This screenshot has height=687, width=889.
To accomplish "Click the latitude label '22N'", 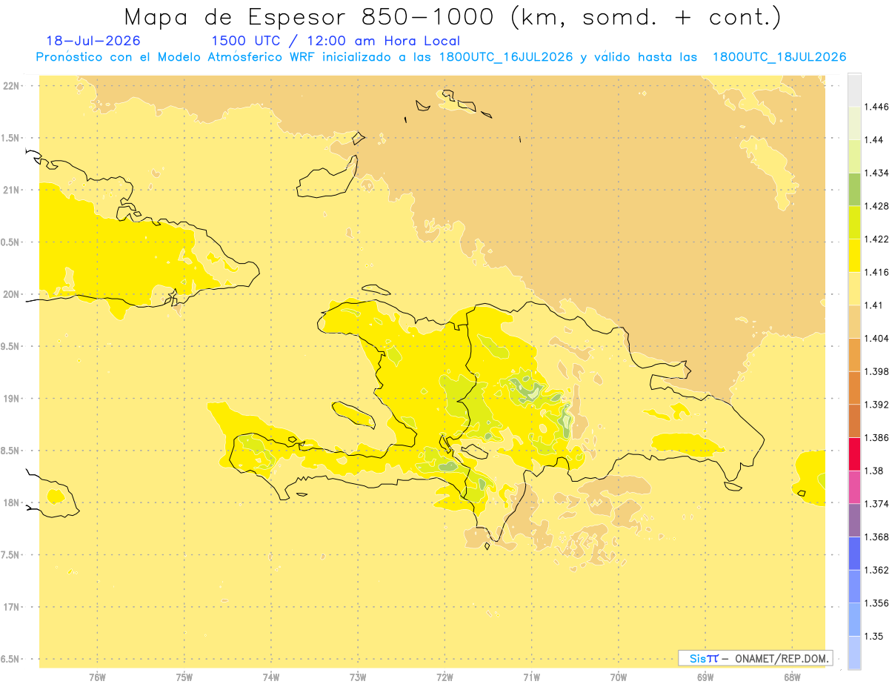I will click(x=11, y=86).
